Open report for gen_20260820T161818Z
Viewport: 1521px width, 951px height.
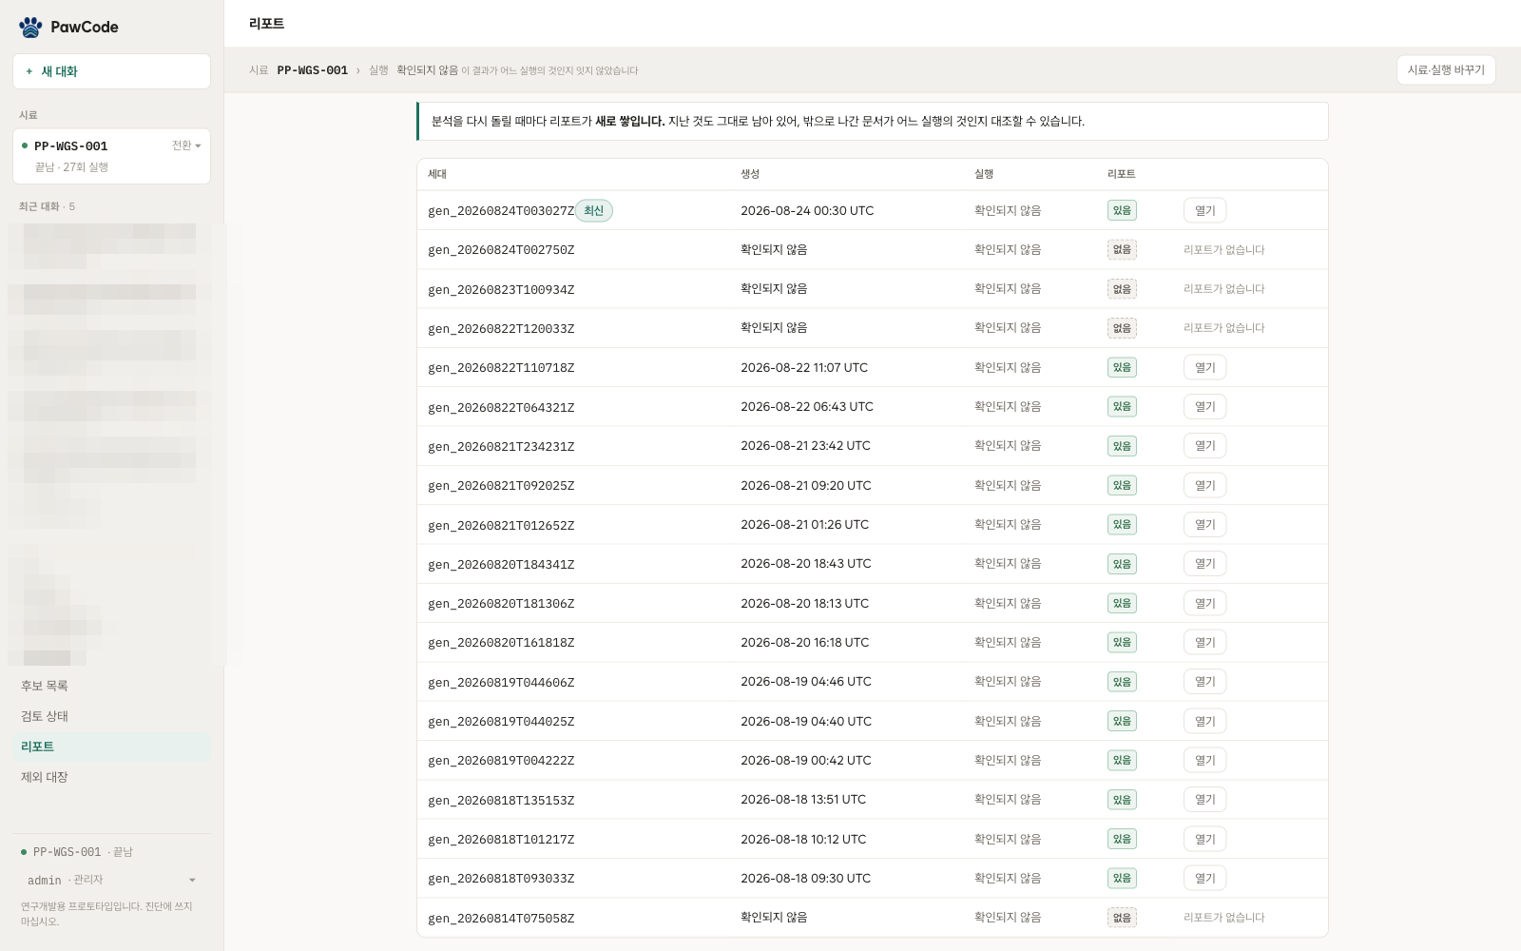1204,643
